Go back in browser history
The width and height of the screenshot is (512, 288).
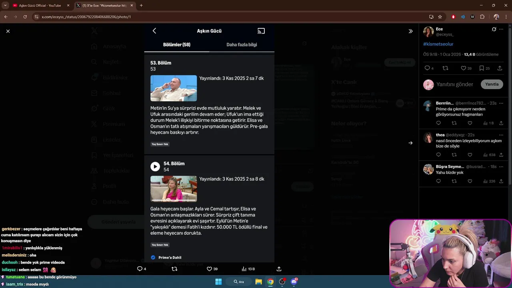point(6,17)
